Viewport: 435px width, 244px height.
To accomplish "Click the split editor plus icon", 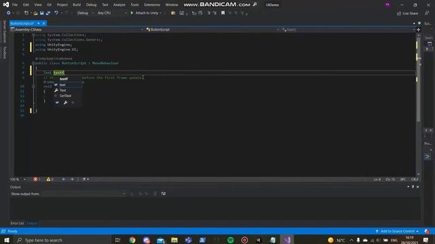I will coord(419,30).
